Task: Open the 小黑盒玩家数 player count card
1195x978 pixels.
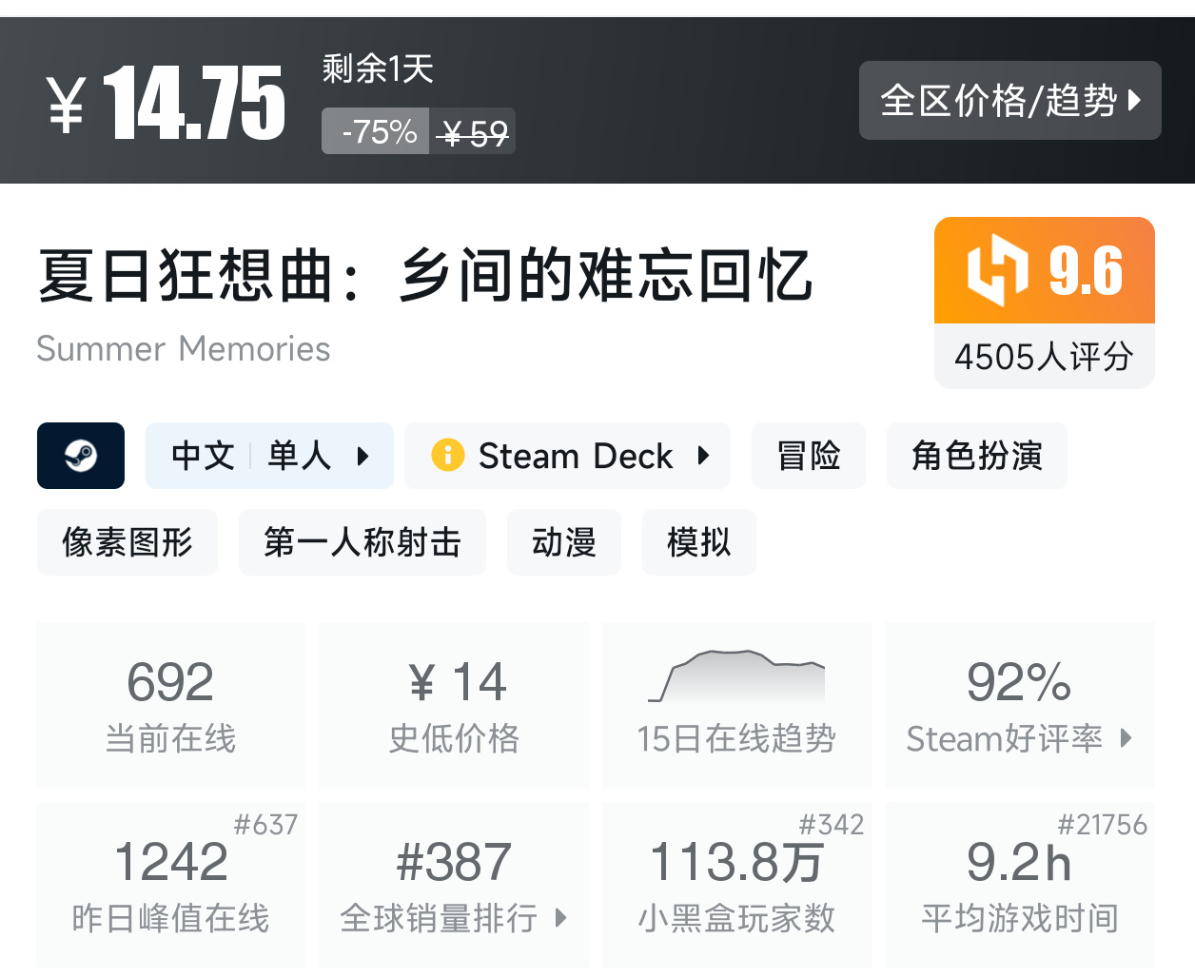Action: (736, 885)
